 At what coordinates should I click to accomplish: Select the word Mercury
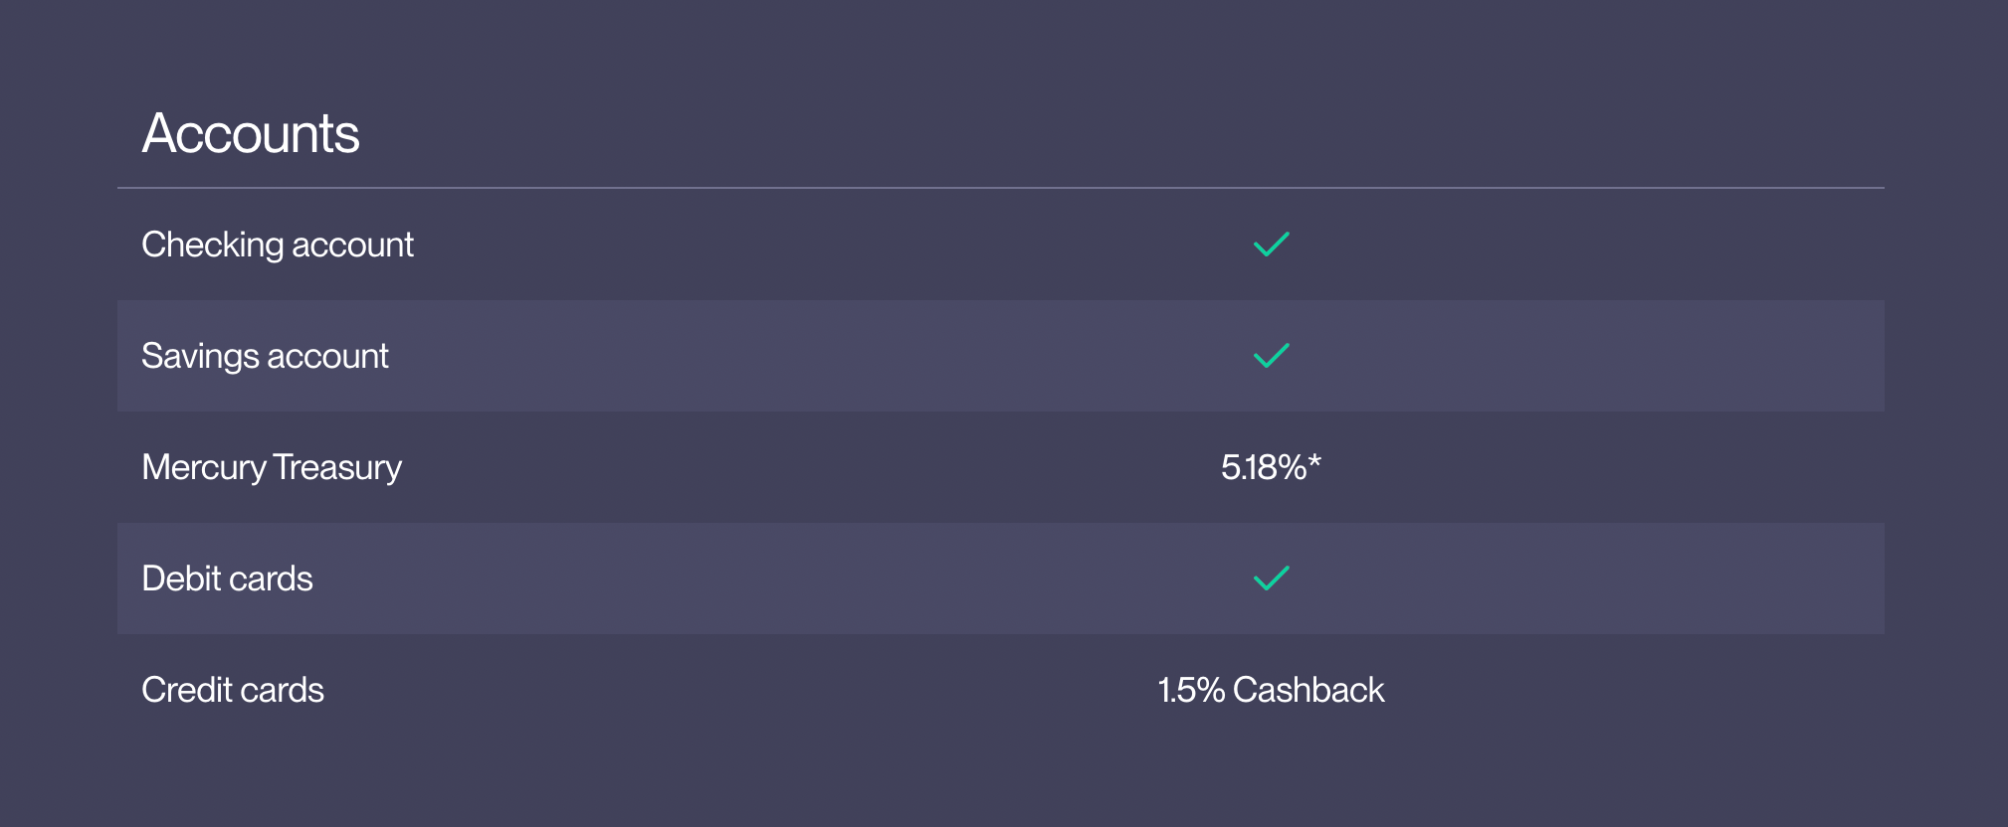pos(204,467)
